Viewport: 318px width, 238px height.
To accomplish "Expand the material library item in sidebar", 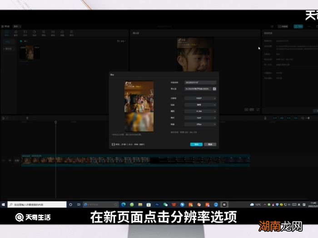I will coord(8,49).
